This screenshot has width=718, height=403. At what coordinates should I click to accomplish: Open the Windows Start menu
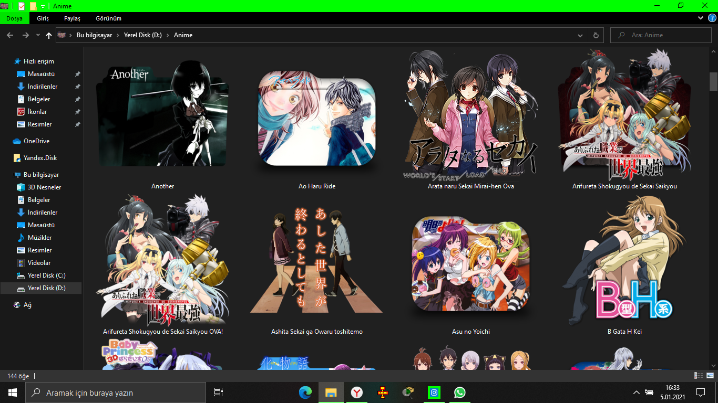click(13, 393)
